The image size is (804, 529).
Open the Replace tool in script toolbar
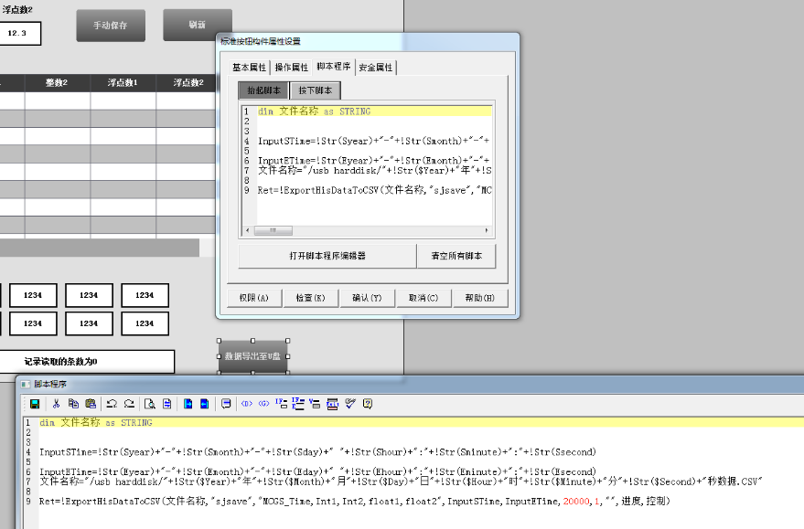[166, 404]
